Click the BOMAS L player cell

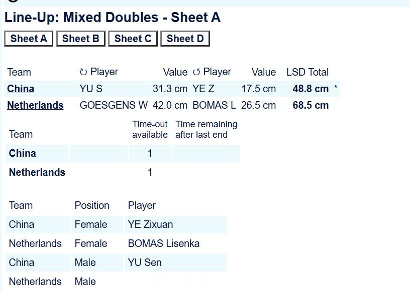click(x=214, y=105)
